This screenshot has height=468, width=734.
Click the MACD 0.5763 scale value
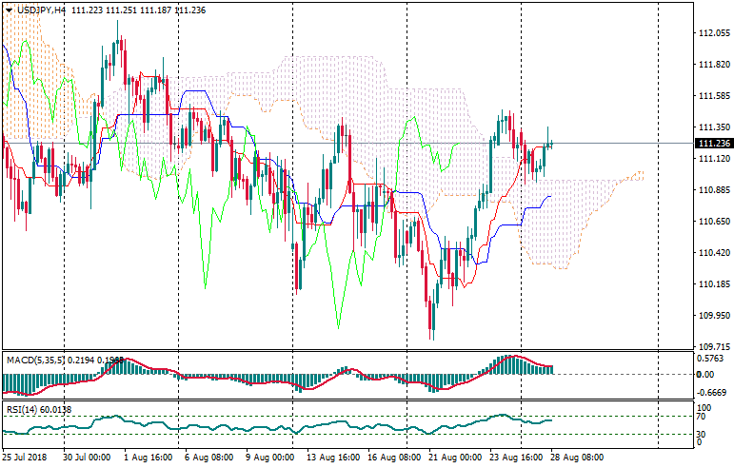[x=710, y=359]
